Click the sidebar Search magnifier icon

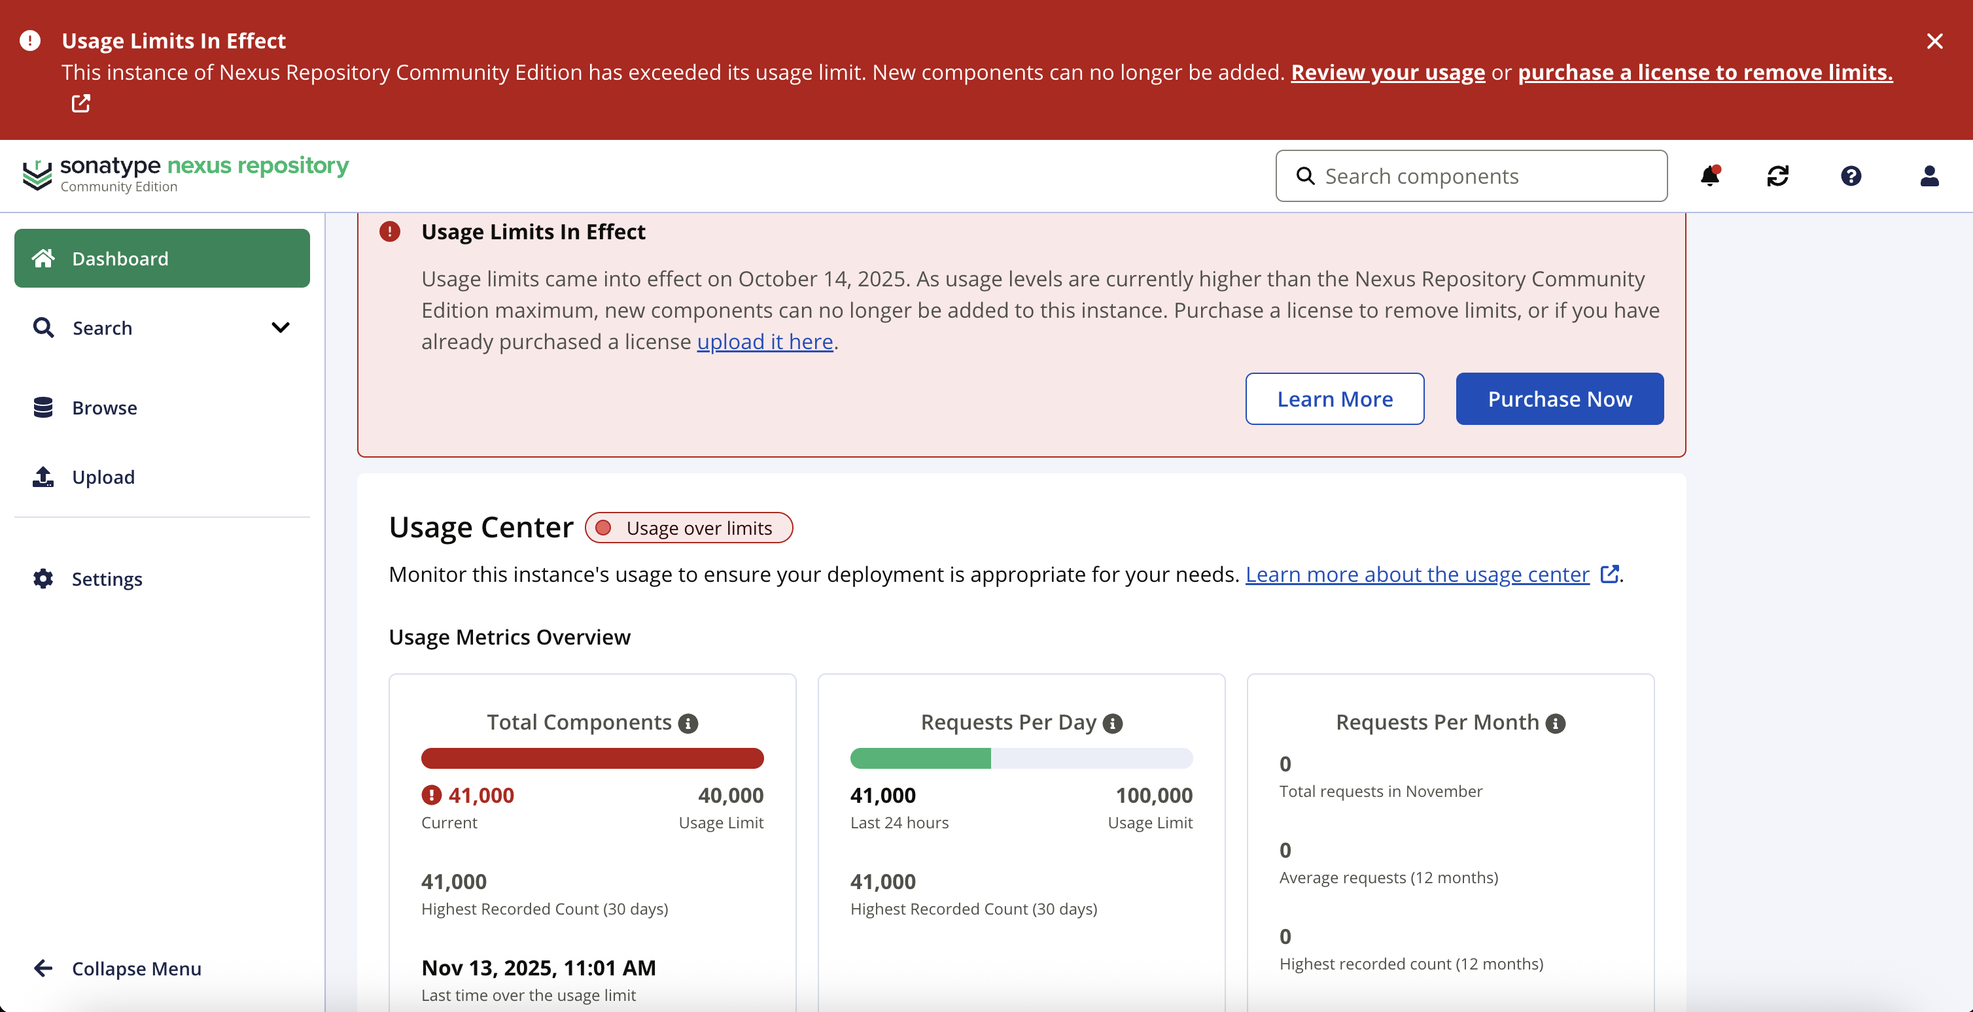click(x=44, y=328)
